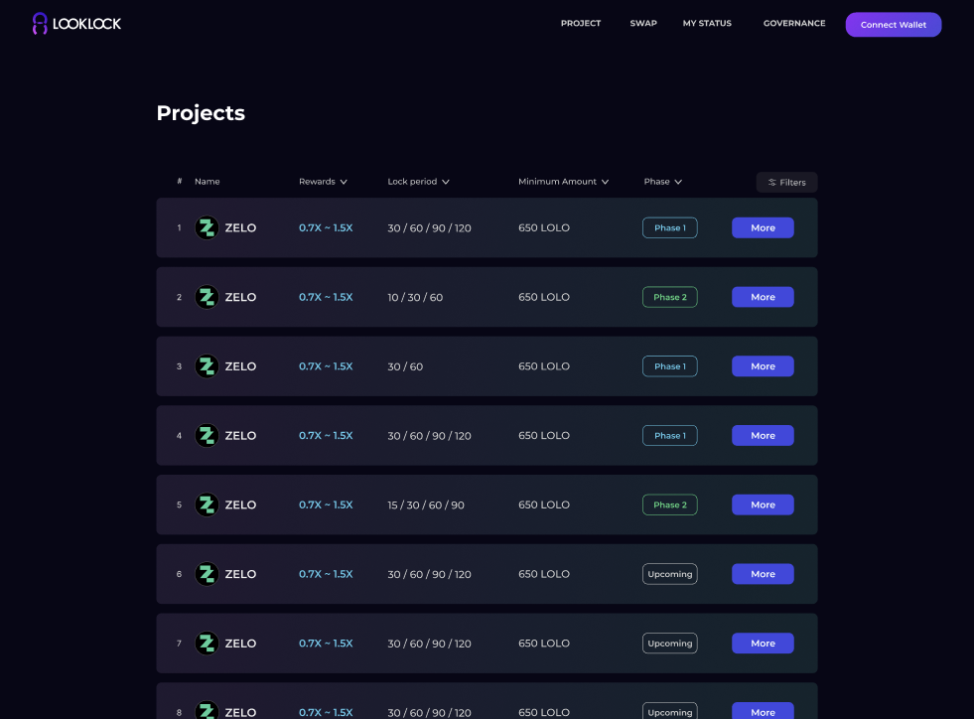Click the Upcoming badge in row 6
974x719 pixels.
pos(669,574)
